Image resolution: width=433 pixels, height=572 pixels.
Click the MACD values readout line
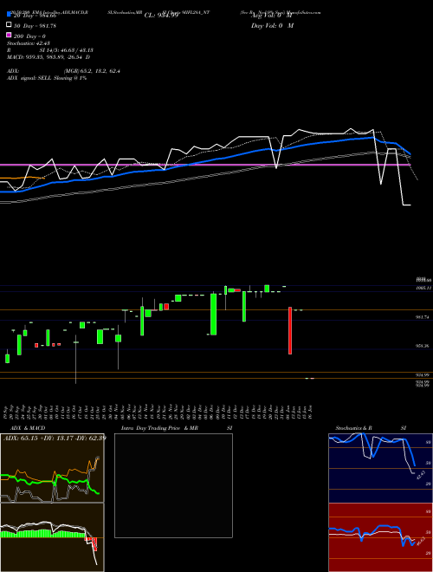[48, 57]
